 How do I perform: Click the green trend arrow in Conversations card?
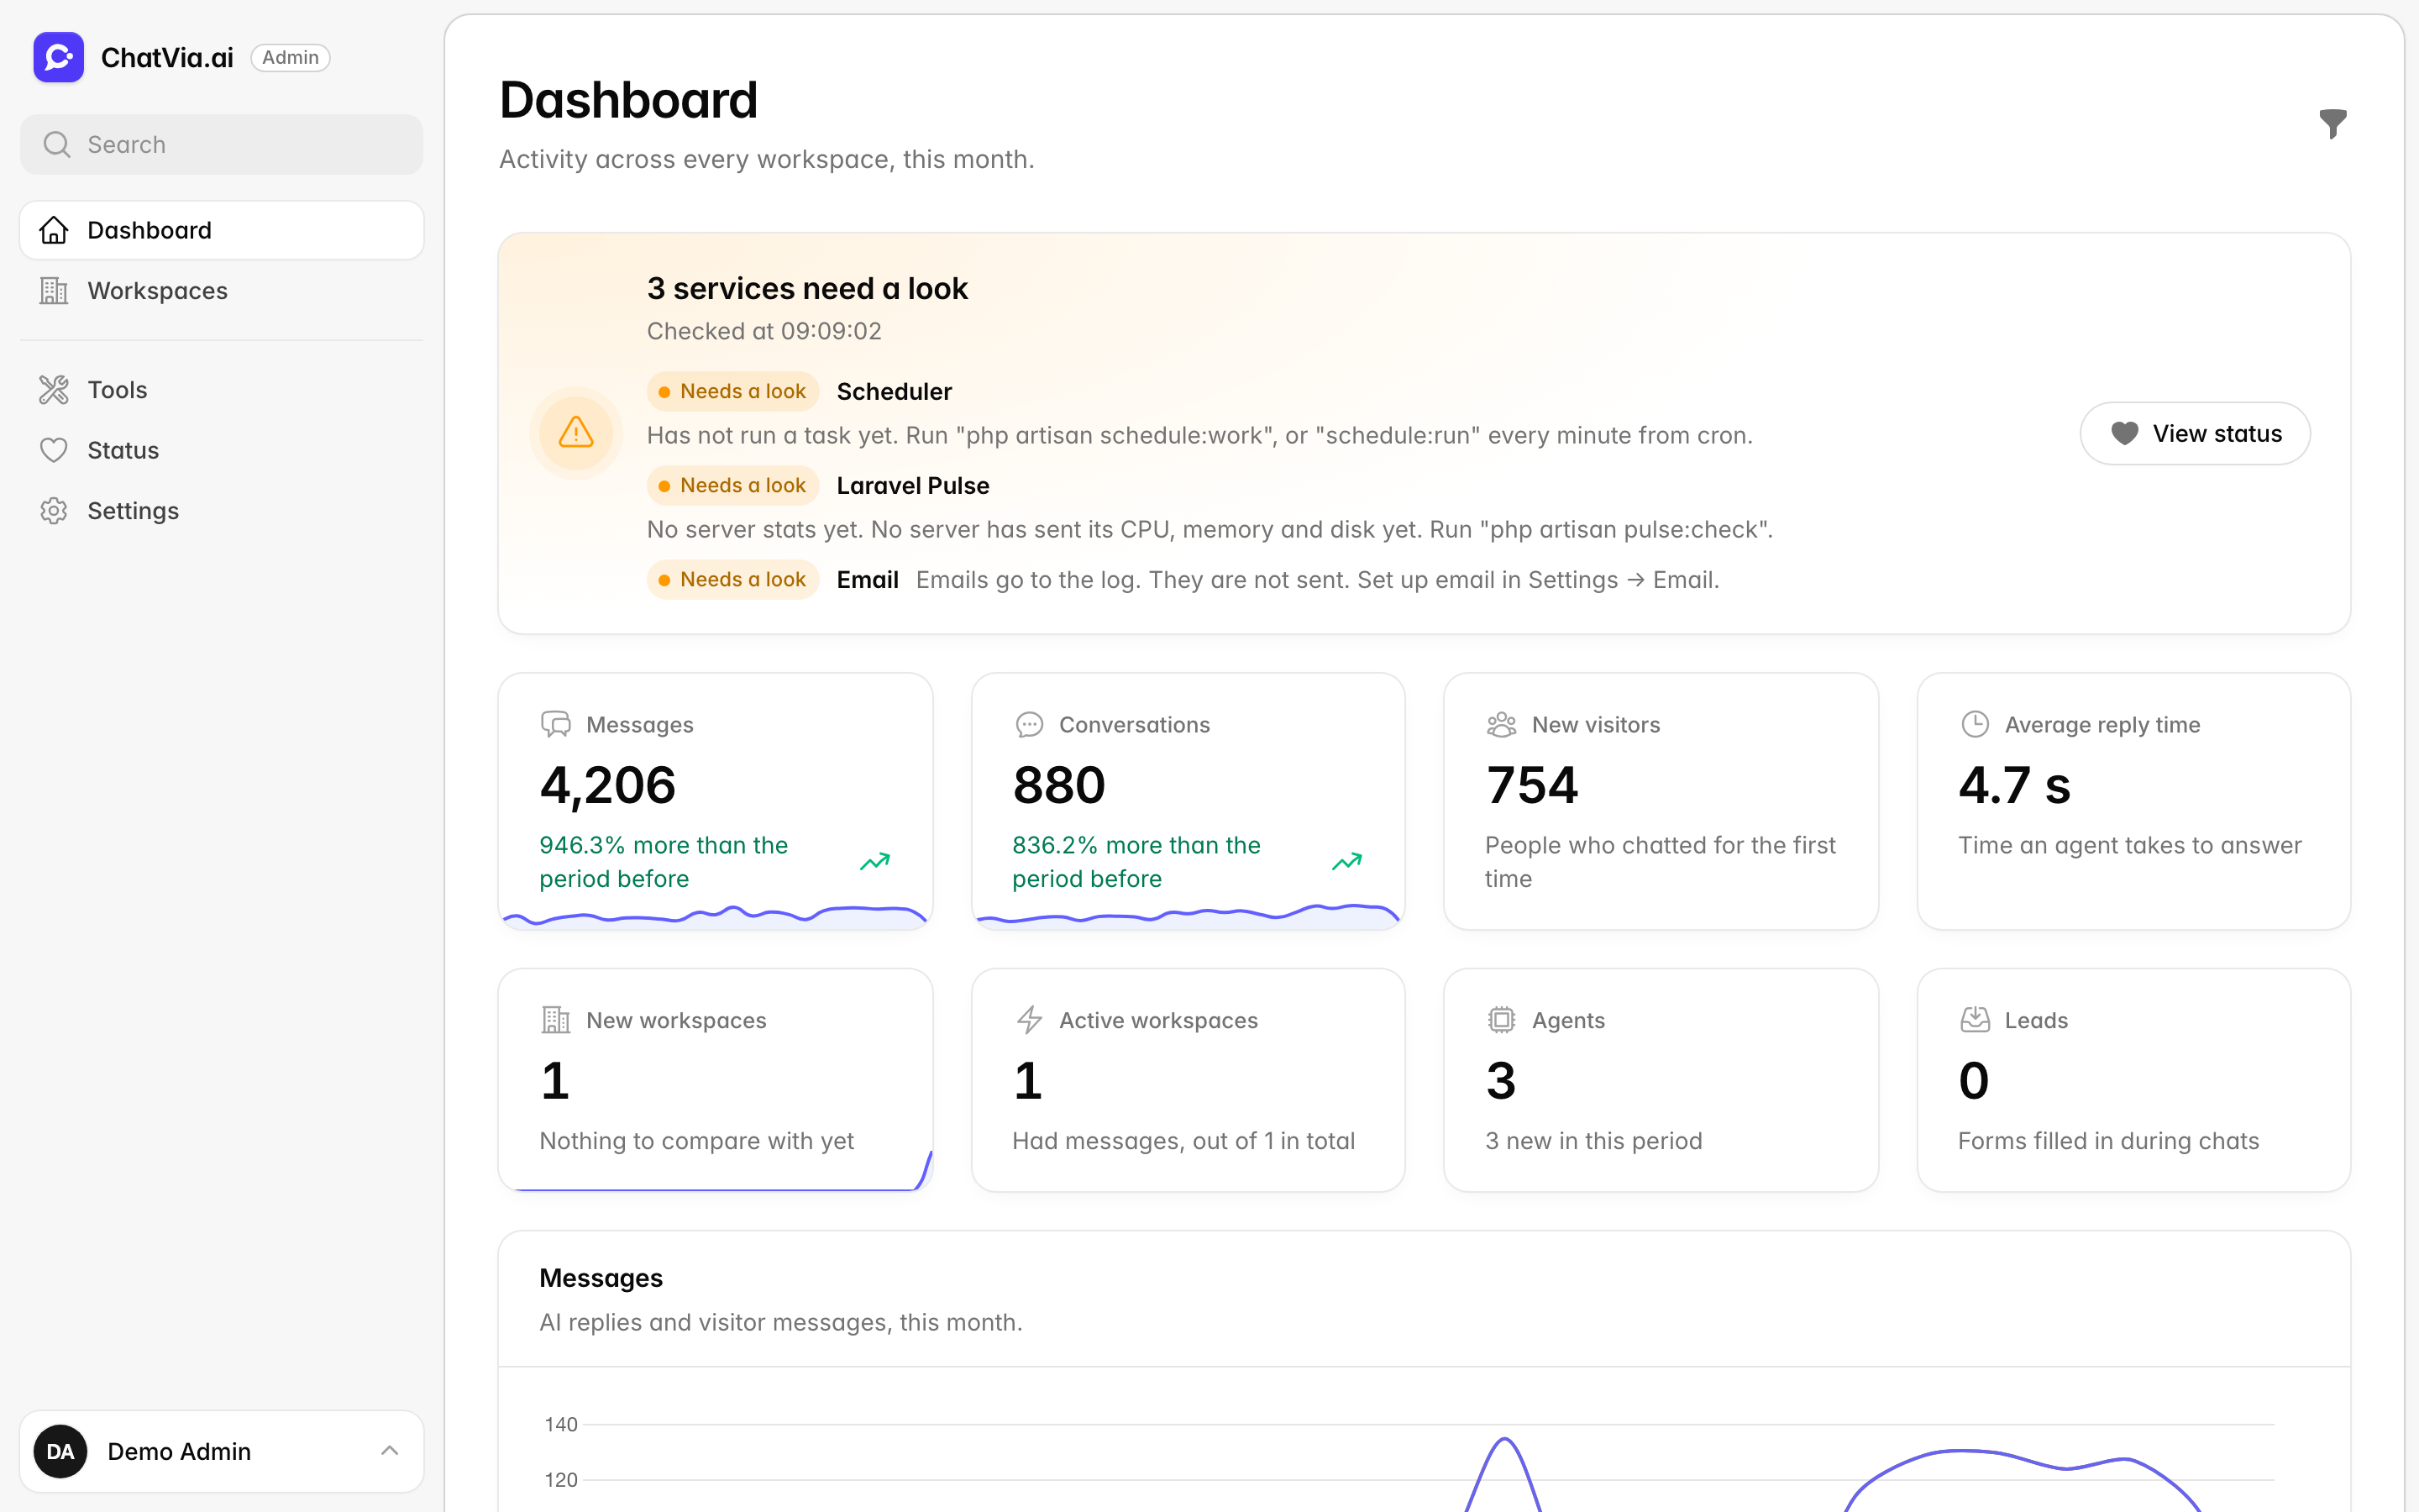pyautogui.click(x=1346, y=861)
